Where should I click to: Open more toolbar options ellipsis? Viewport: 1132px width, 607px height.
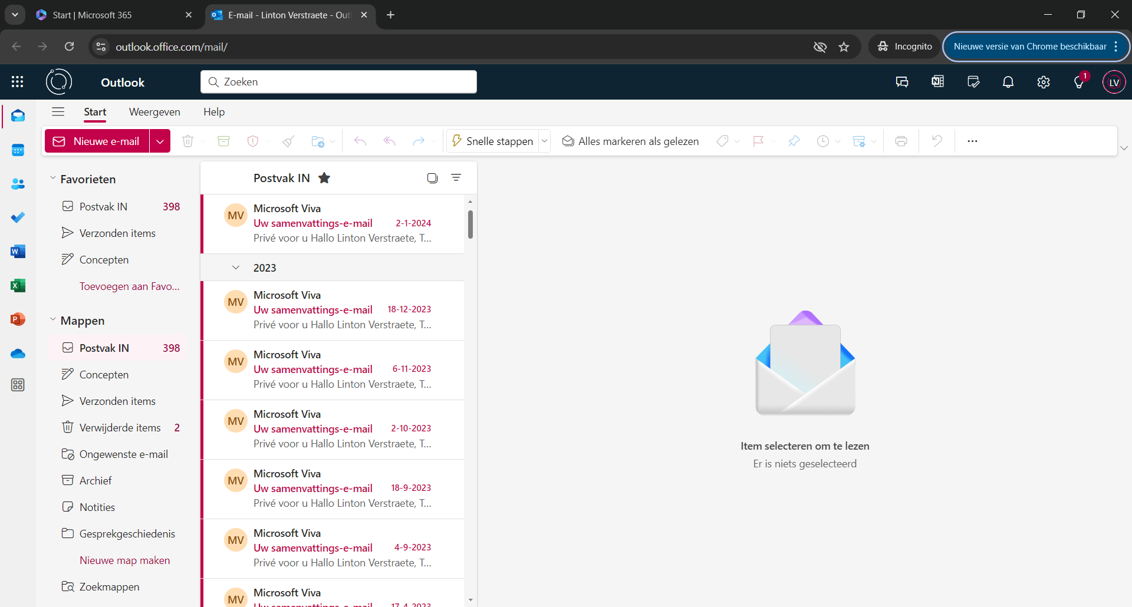point(973,141)
